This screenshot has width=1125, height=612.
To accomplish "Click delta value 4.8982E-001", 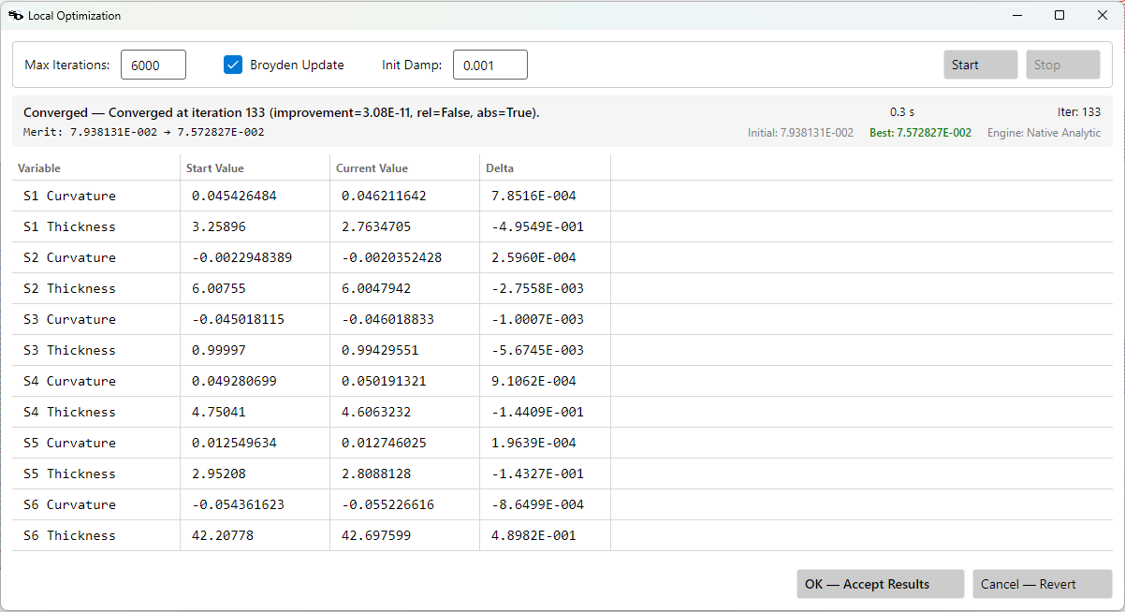I will pos(533,535).
